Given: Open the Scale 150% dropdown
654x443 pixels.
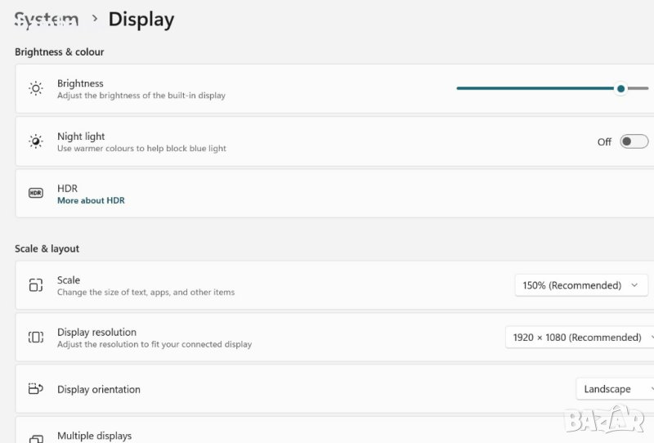Looking at the screenshot, I should coord(581,285).
